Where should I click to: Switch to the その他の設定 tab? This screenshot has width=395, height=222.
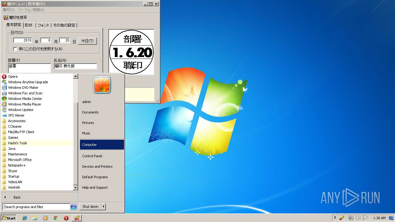[64, 25]
